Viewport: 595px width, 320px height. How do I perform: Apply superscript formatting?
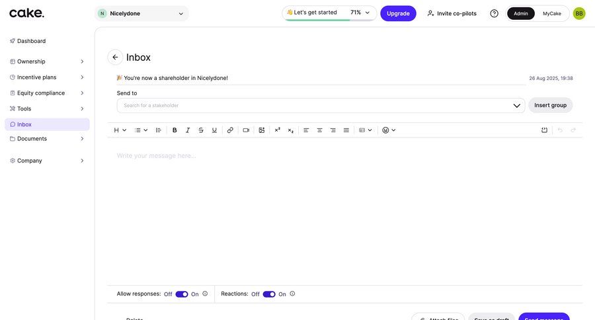[x=278, y=130]
